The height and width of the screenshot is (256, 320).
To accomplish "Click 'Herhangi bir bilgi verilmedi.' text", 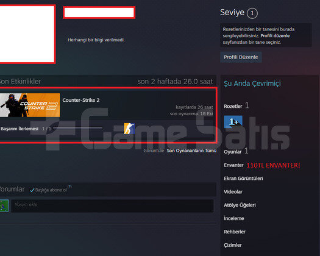I will (96, 40).
